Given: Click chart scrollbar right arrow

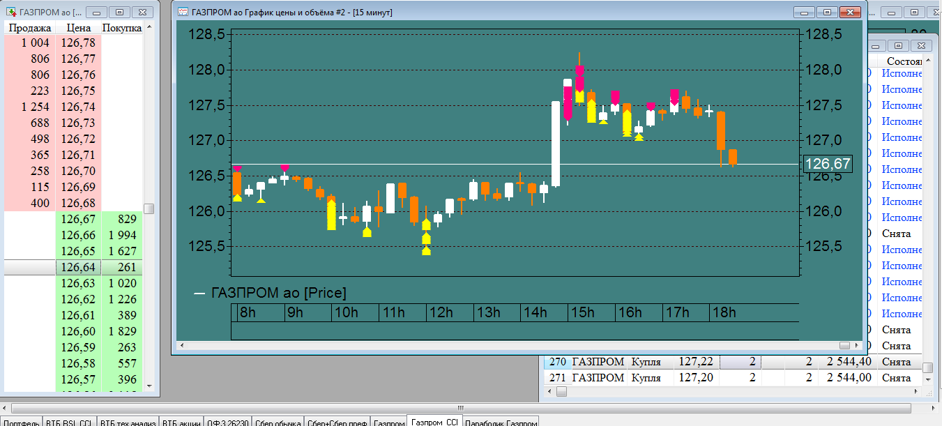Looking at the screenshot, I should point(857,345).
